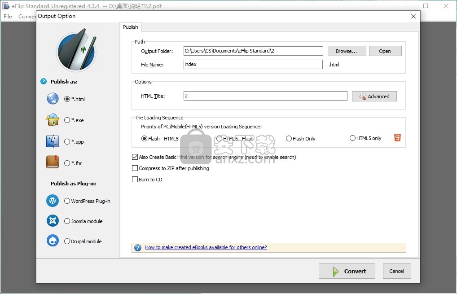Click the Mac Finder icon beside *.app
This screenshot has height=294, width=457.
[53, 141]
